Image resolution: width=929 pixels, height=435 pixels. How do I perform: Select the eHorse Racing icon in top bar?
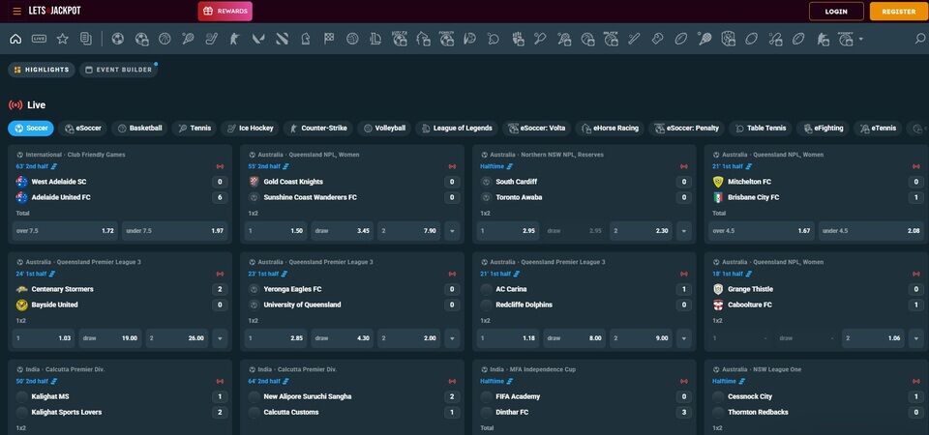[423, 39]
